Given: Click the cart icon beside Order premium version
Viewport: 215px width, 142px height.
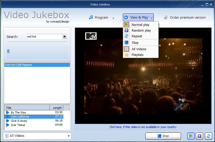Looking at the screenshot, I should click(x=166, y=17).
